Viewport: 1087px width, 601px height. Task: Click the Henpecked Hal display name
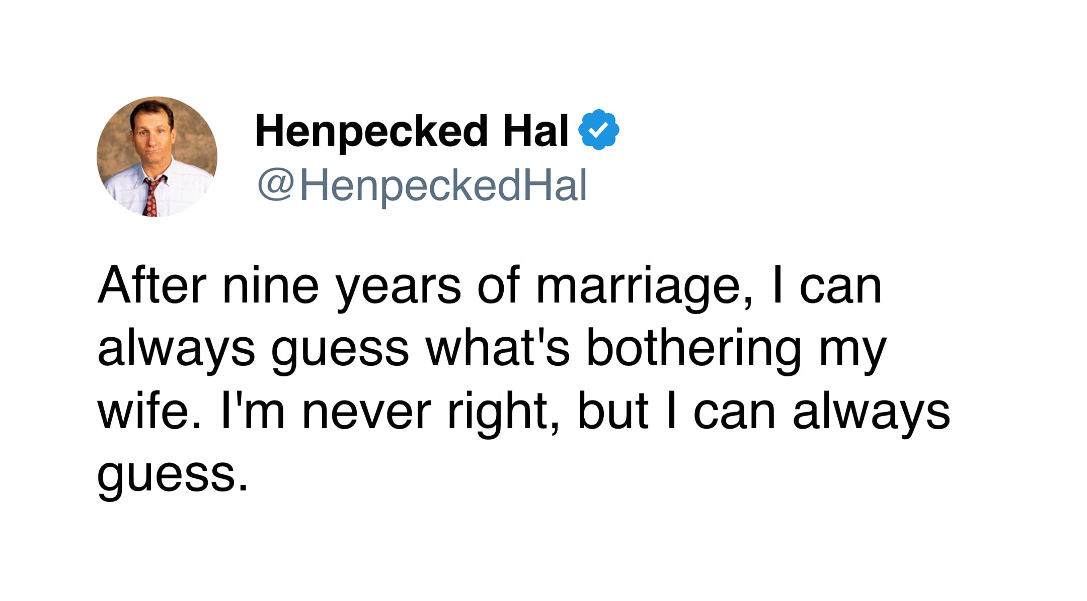[412, 131]
